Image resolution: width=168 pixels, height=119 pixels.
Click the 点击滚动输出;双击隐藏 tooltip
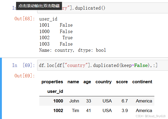point(39,6)
